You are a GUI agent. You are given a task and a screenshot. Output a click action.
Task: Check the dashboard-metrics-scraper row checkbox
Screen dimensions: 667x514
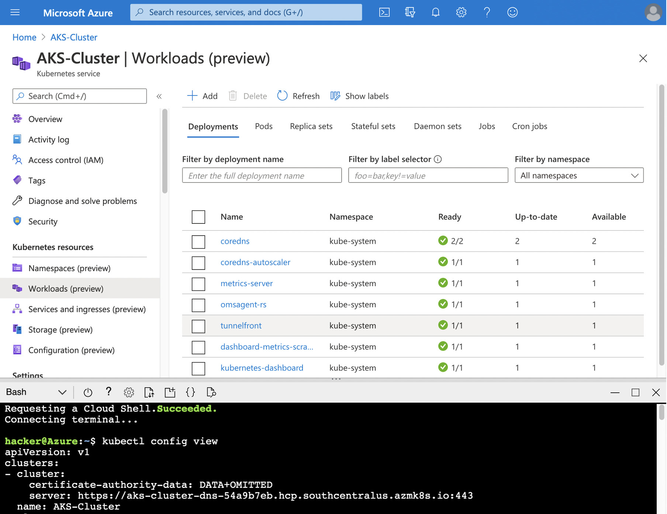click(x=198, y=347)
